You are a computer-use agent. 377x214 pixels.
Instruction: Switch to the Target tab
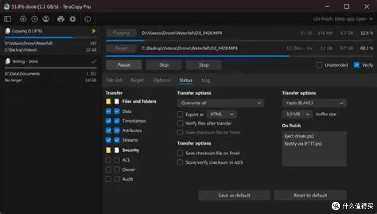point(137,80)
